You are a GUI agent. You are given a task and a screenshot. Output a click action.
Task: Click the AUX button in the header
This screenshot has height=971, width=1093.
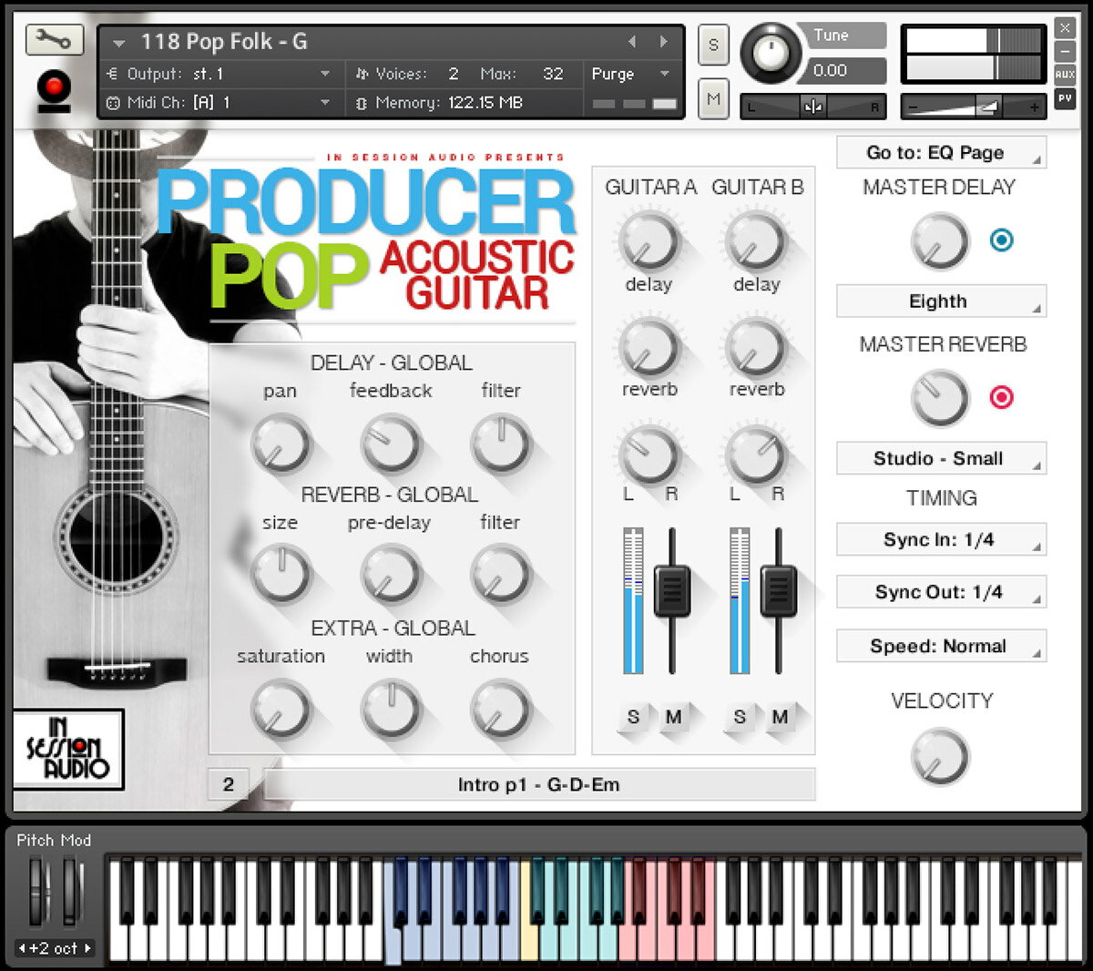(x=1064, y=75)
